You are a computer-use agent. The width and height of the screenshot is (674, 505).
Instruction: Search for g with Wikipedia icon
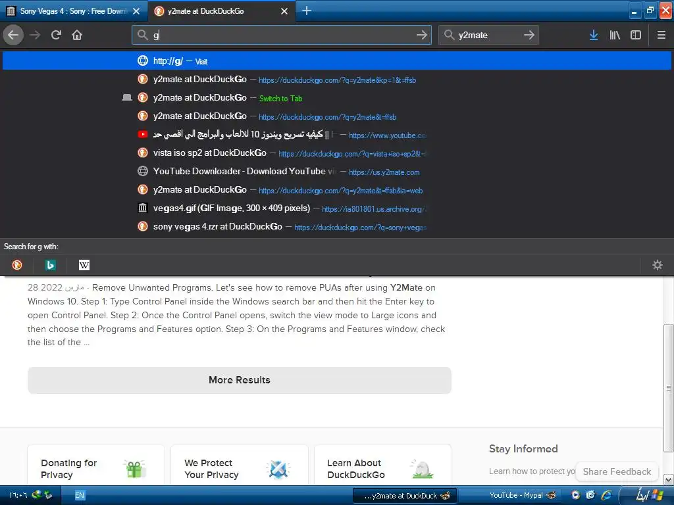pos(84,265)
